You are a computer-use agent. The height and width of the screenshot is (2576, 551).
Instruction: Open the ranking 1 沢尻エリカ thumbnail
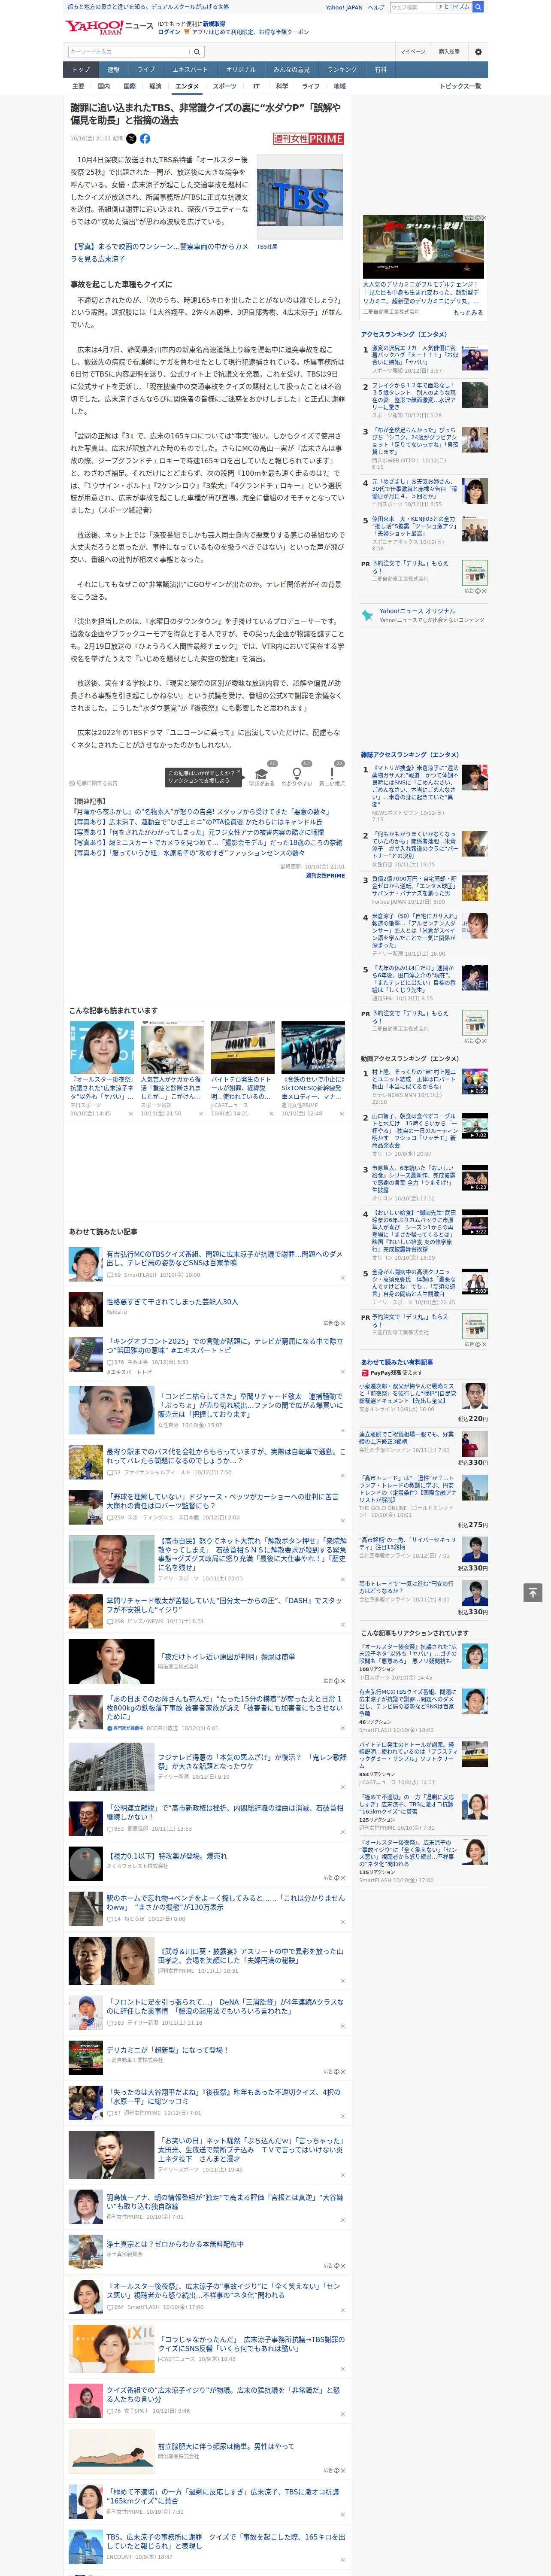(x=475, y=357)
